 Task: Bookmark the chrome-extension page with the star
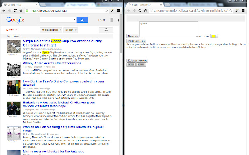click(x=231, y=10)
